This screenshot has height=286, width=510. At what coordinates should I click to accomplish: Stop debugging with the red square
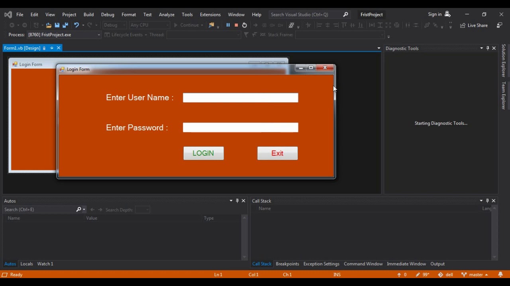(x=236, y=25)
